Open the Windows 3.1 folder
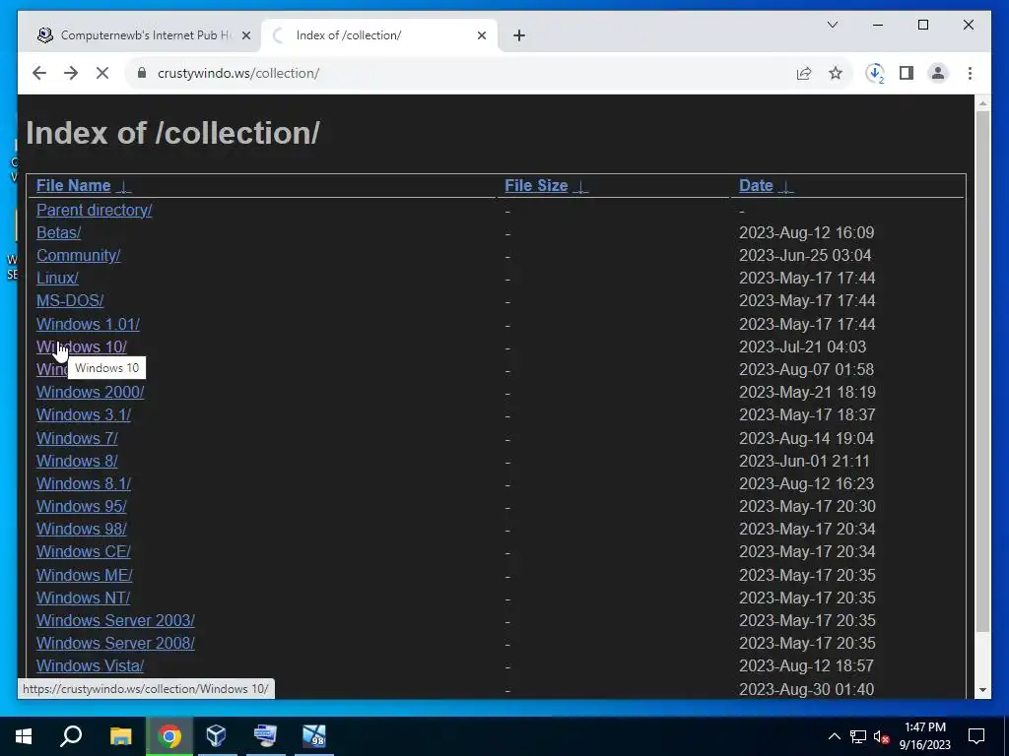The height and width of the screenshot is (756, 1009). 83,415
